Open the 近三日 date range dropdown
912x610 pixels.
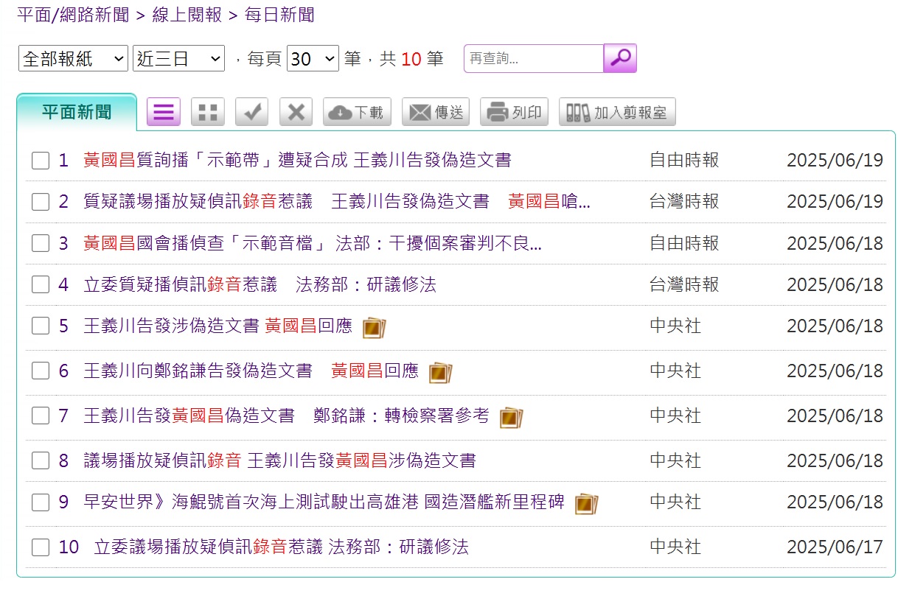tap(178, 59)
